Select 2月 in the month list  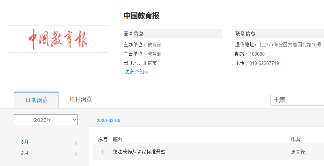25,153
